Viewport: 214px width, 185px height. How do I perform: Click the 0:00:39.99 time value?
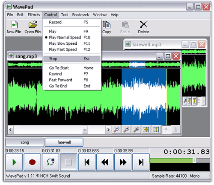(x=124, y=150)
